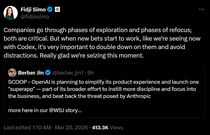
Task: Click the empty area inside the quoted tweet card
Action: point(154,110)
